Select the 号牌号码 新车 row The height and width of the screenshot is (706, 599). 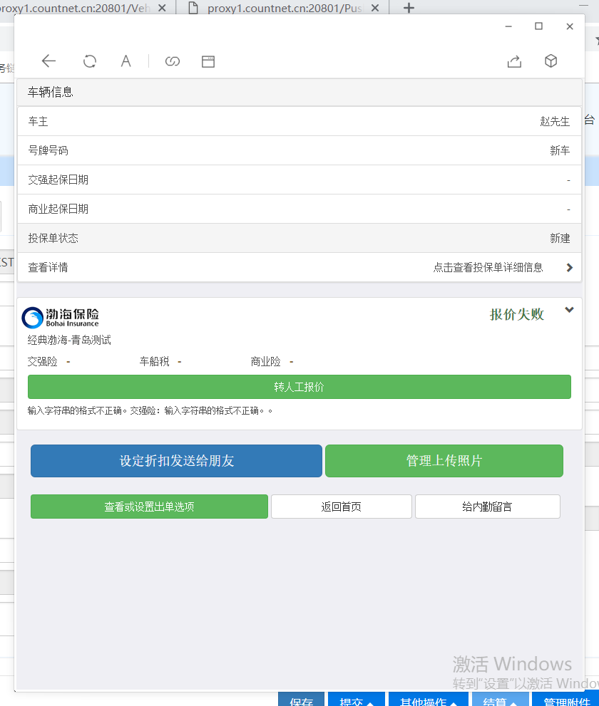(299, 150)
